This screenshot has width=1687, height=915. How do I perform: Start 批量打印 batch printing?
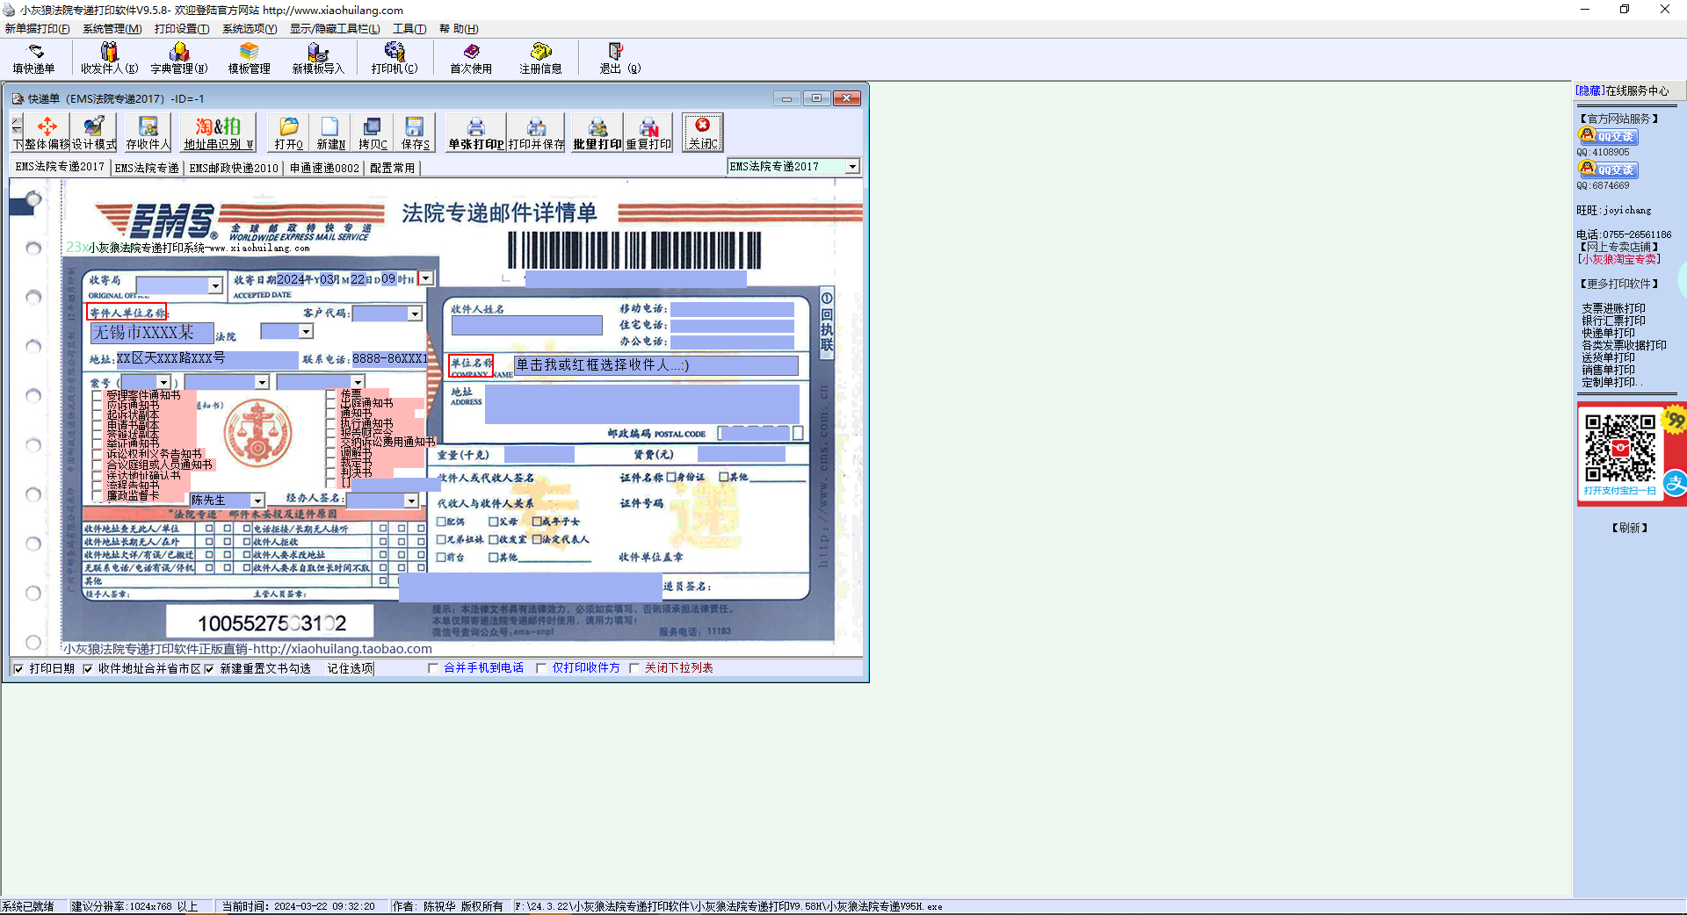click(x=597, y=133)
